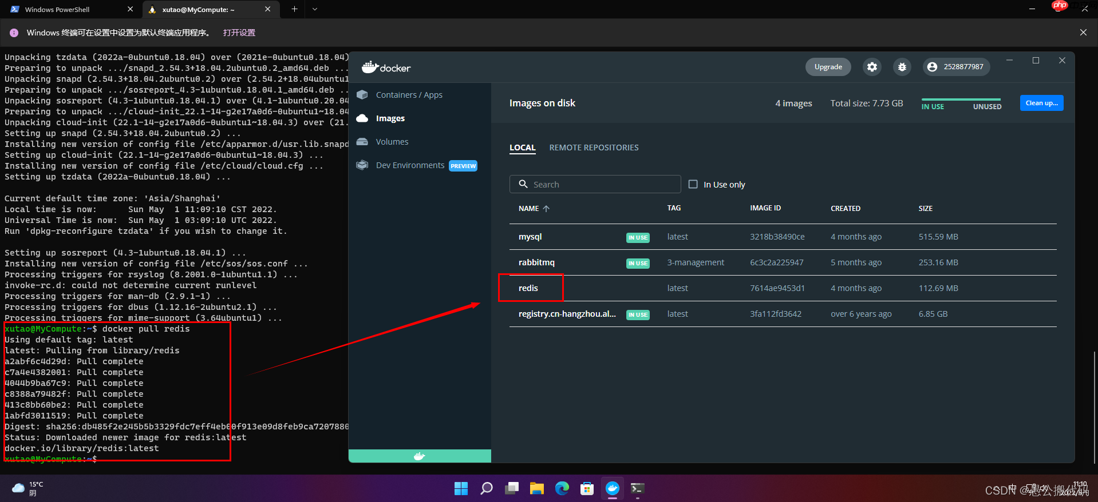Click IN USE badge on mysql row
This screenshot has width=1098, height=502.
coord(638,237)
